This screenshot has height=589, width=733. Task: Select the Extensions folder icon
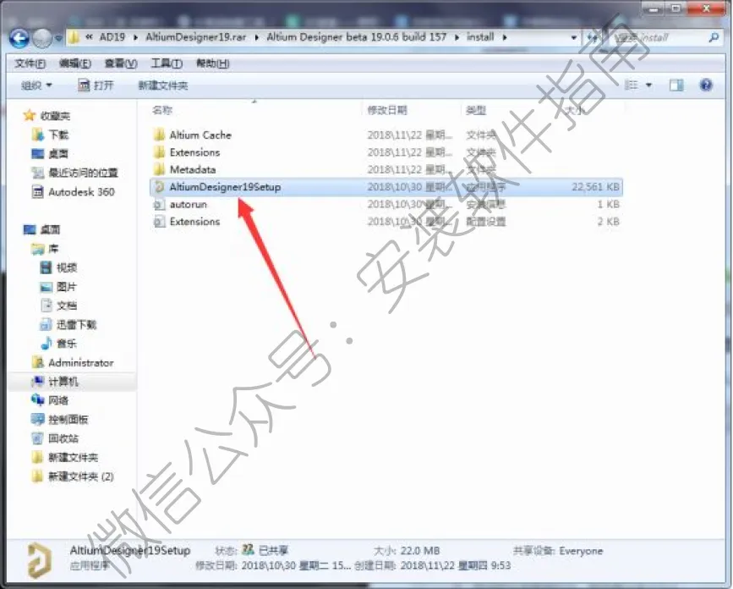pyautogui.click(x=160, y=152)
